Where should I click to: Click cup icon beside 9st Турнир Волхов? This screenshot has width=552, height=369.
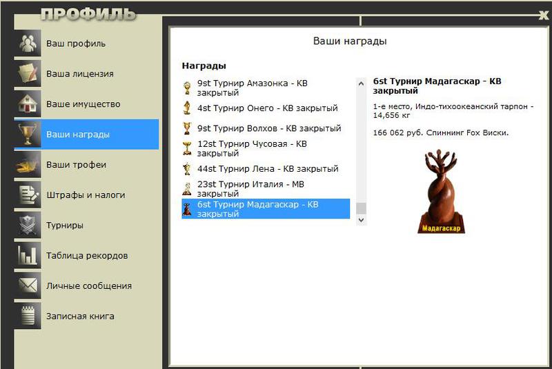pos(187,128)
